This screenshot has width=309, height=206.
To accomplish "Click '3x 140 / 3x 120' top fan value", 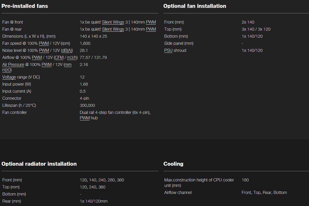I will pyautogui.click(x=256, y=29).
